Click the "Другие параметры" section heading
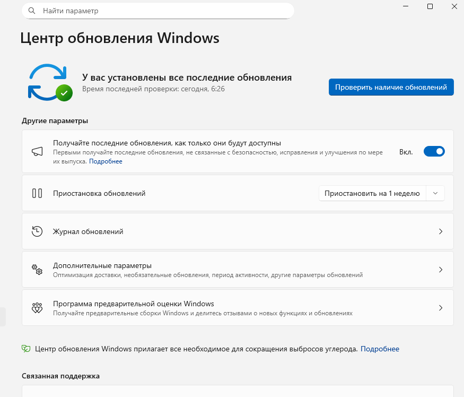This screenshot has height=397, width=464. click(55, 120)
